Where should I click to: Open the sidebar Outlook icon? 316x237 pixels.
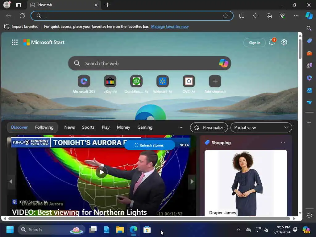click(309, 90)
